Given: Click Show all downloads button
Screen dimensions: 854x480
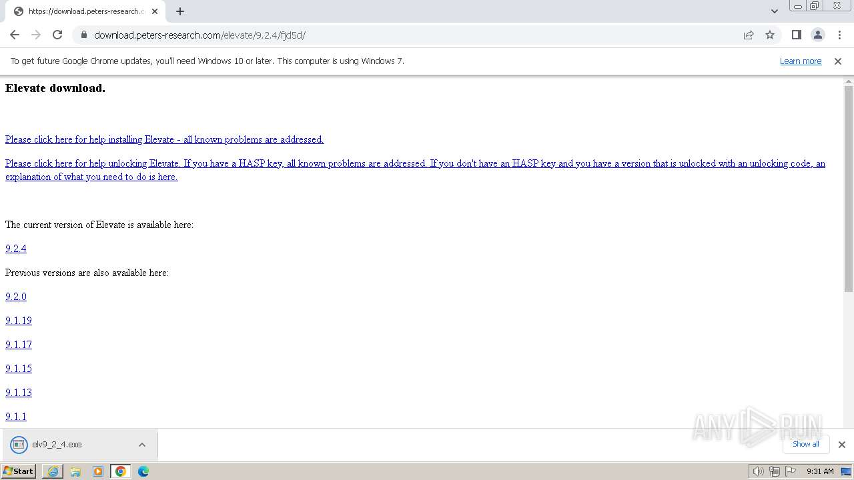Looking at the screenshot, I should point(806,444).
